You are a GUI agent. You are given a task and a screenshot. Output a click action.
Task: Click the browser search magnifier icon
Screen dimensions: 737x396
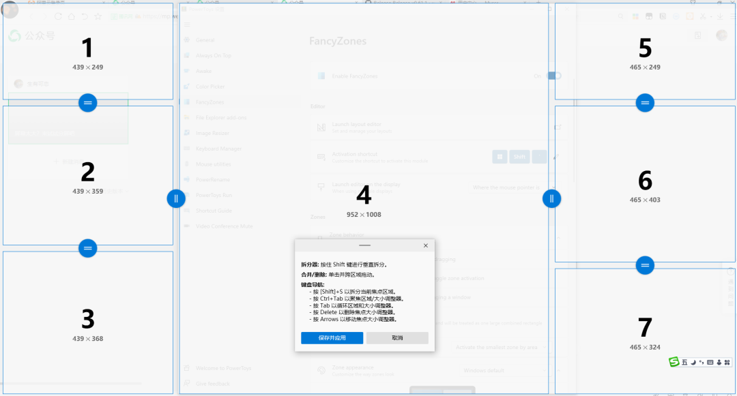click(x=621, y=16)
